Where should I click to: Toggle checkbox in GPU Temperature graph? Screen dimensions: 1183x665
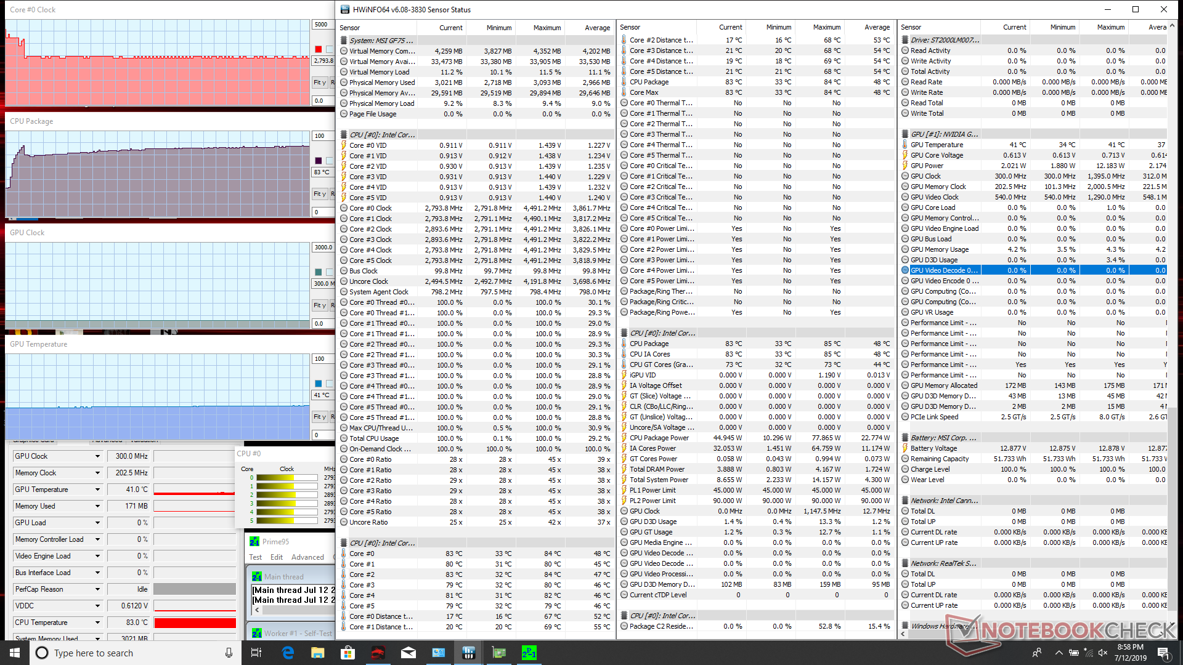[x=330, y=384]
